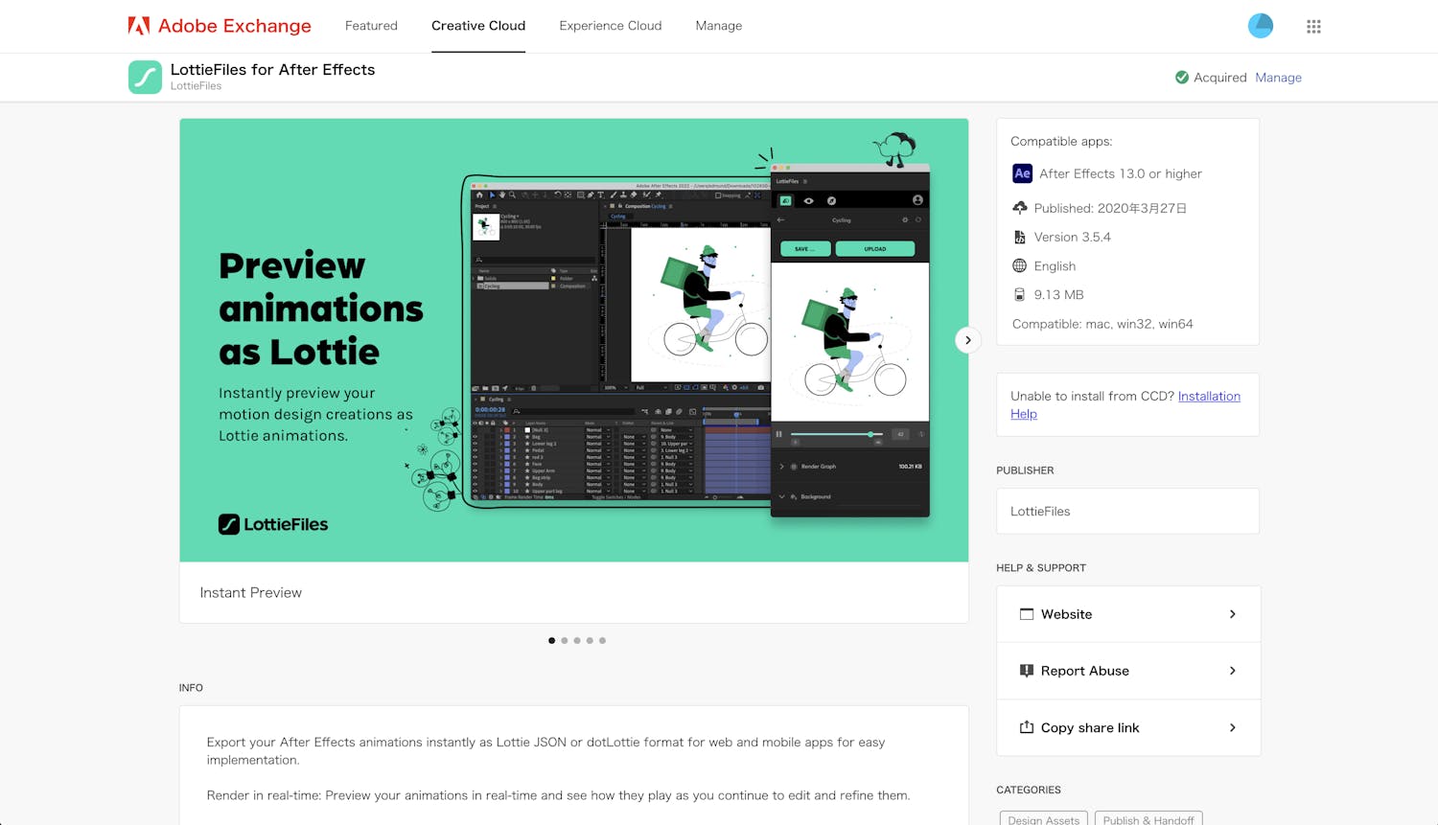
Task: Open the Experience Cloud tab
Action: [610, 26]
